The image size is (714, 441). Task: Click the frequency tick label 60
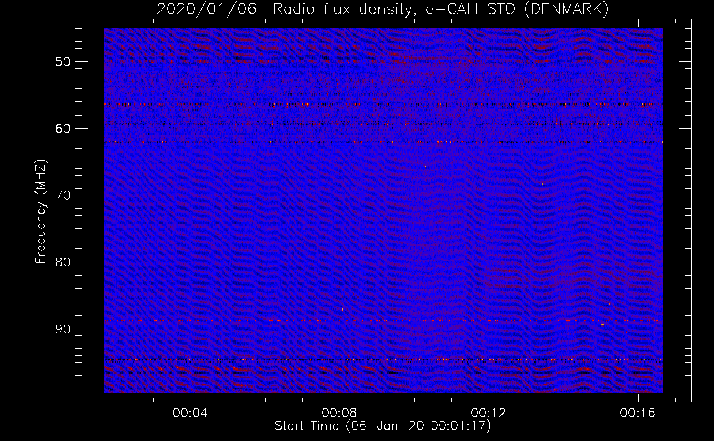(x=63, y=129)
